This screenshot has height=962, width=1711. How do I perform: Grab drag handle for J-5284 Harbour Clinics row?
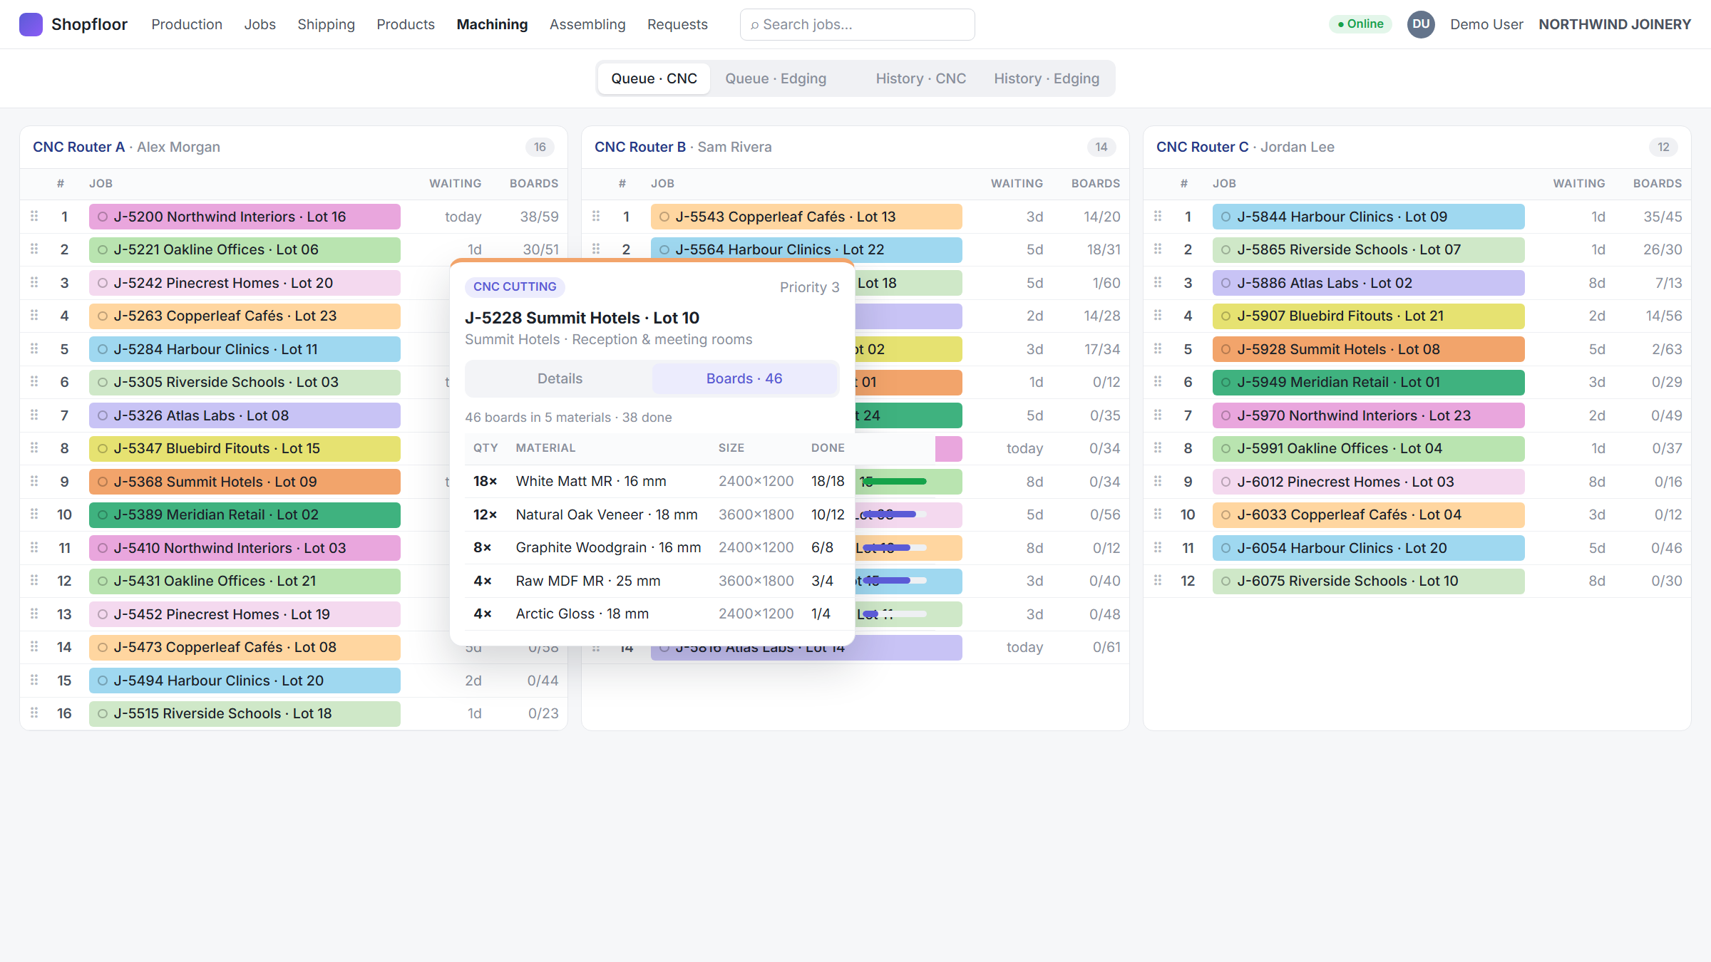pyautogui.click(x=34, y=348)
